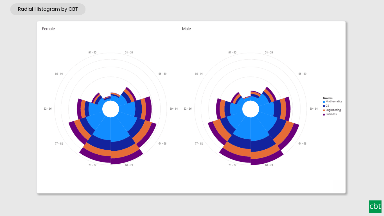Click Female chart's 82 - 86 label

point(48,109)
